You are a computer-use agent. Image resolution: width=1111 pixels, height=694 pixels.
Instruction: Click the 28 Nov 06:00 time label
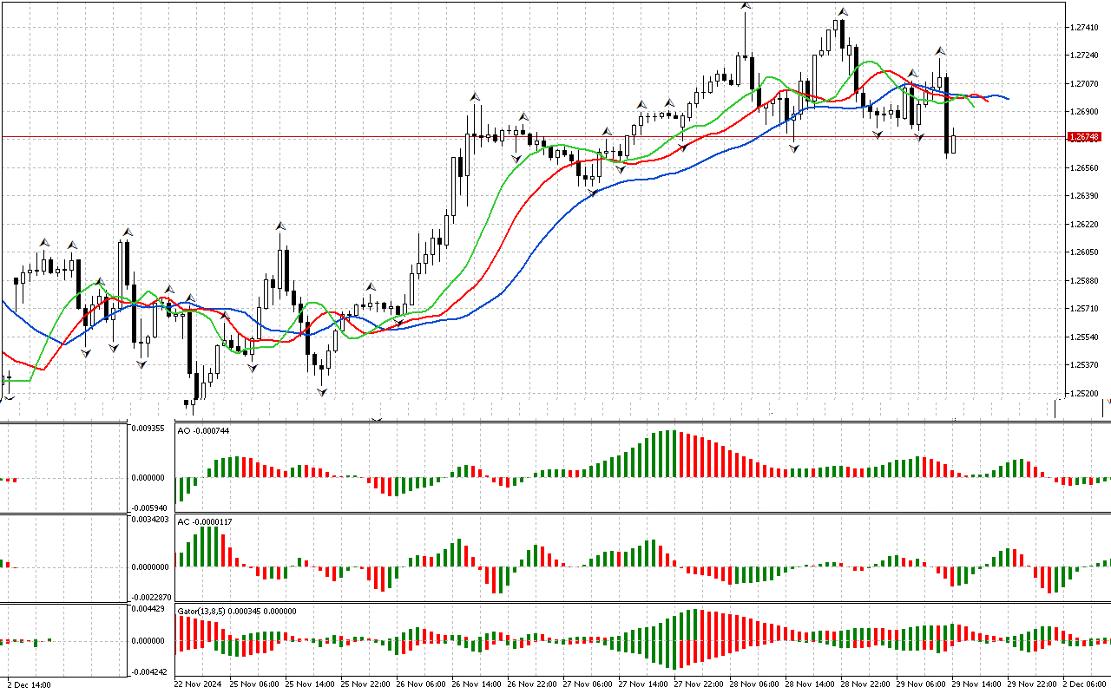pyautogui.click(x=756, y=684)
